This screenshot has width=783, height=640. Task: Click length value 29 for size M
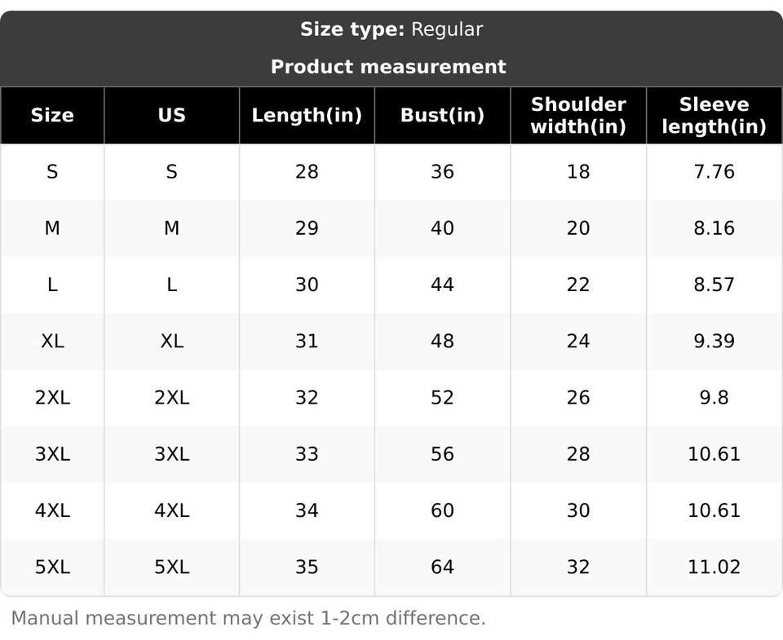(x=307, y=228)
